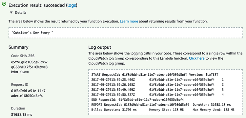Click the SHA-256 hash value starting eSYVLgPo10SqeRRrcw
246x118 pixels.
point(29,67)
